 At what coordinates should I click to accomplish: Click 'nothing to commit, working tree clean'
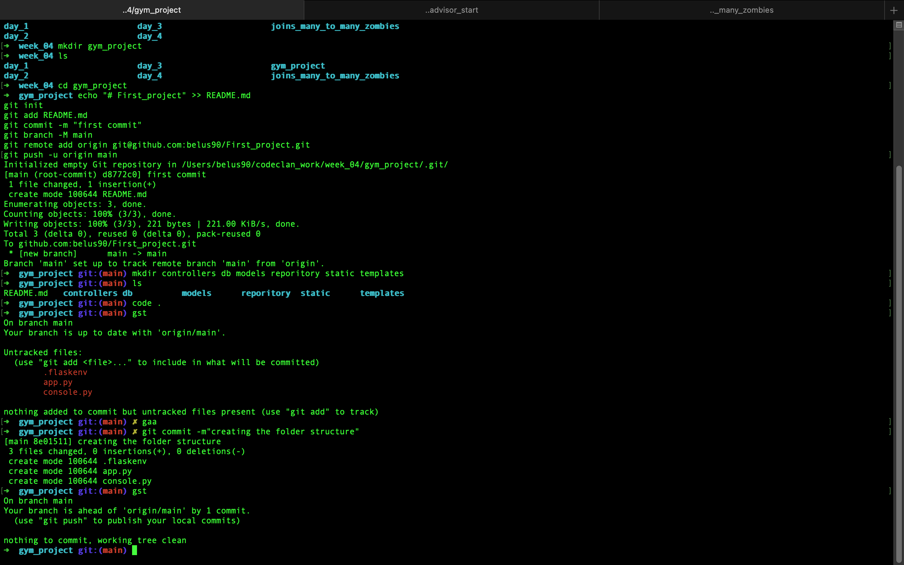(x=95, y=540)
